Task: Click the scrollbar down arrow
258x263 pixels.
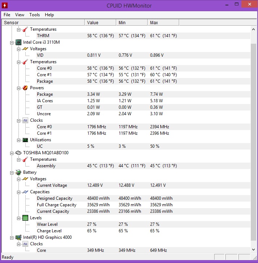Action: [x=253, y=250]
